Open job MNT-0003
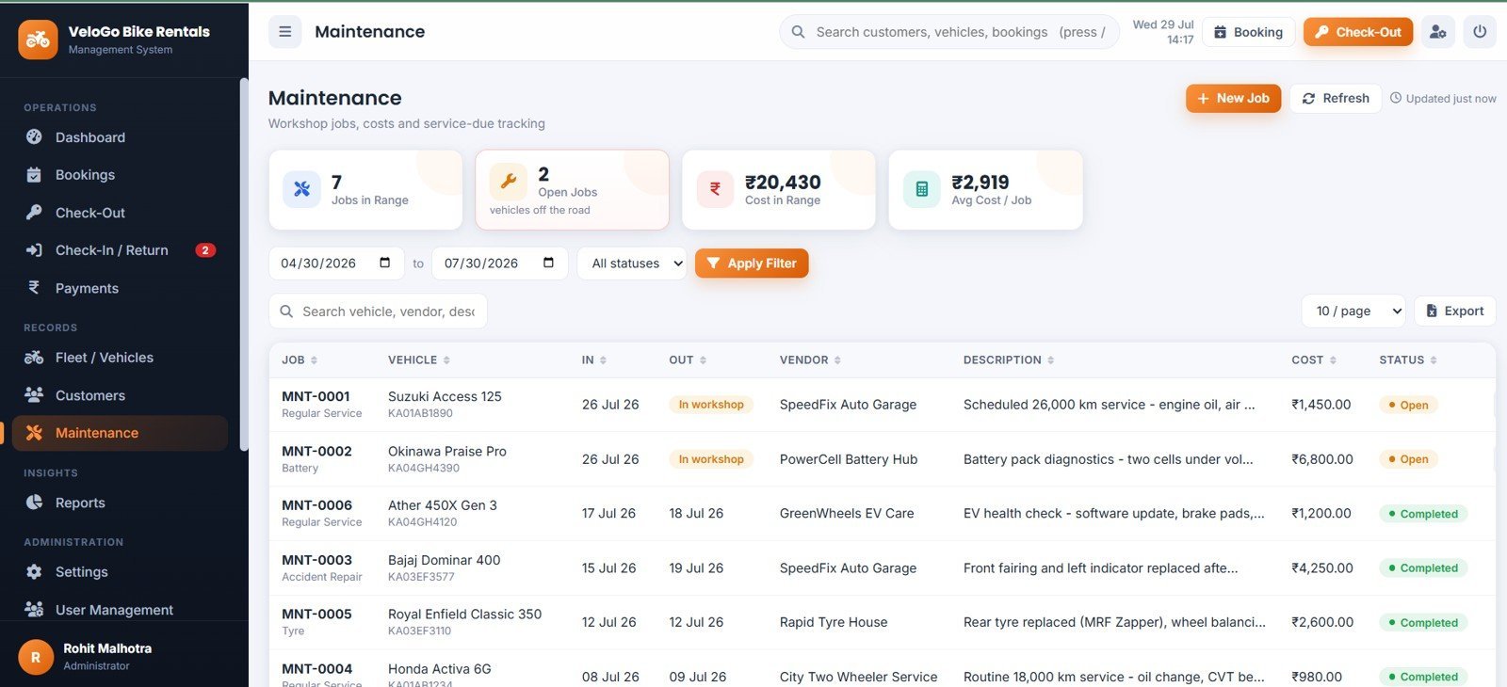The width and height of the screenshot is (1507, 687). 316,560
